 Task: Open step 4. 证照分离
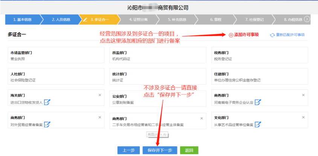(137, 20)
